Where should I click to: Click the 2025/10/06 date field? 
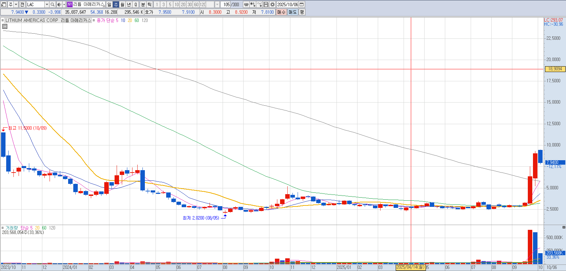[288, 4]
